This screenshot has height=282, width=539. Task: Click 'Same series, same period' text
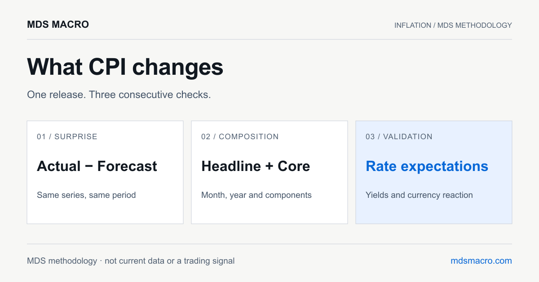(x=86, y=195)
